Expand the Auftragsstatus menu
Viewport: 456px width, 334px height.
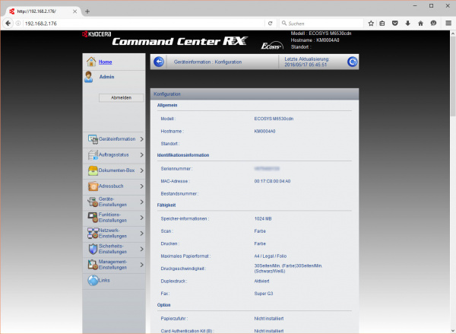116,154
